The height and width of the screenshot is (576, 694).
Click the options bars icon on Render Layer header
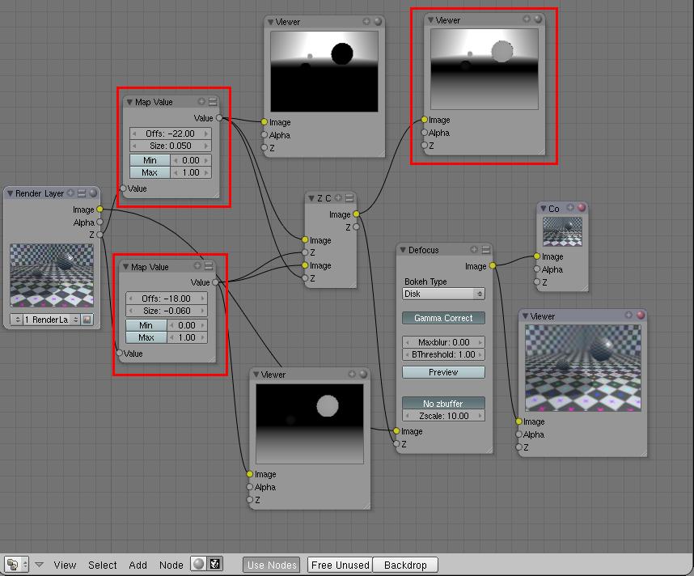(82, 193)
